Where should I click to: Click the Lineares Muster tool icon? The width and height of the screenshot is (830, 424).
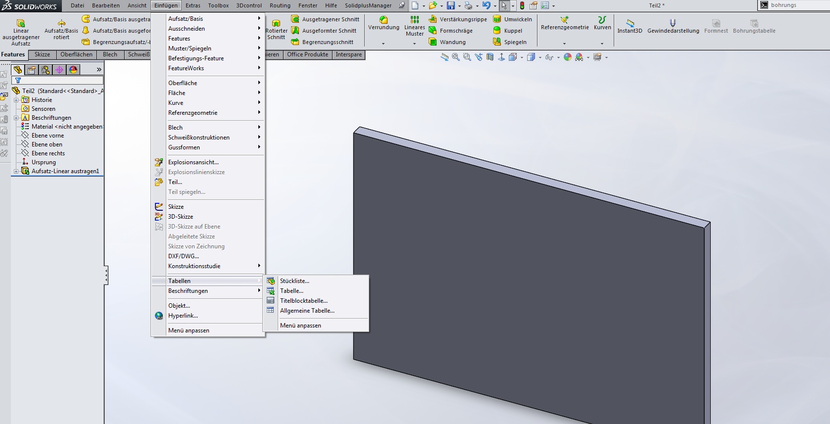coord(415,20)
